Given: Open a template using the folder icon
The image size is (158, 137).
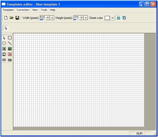Looking at the screenshot, I should tap(12, 18).
